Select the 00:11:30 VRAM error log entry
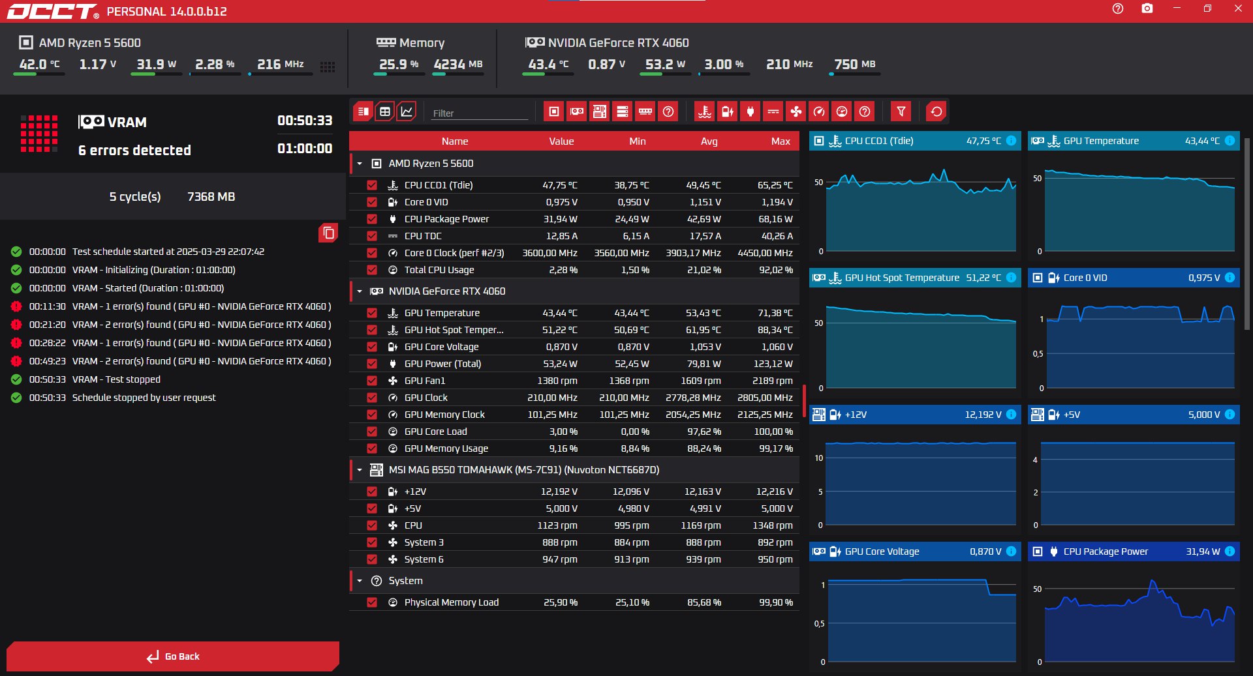The height and width of the screenshot is (676, 1253). click(172, 306)
